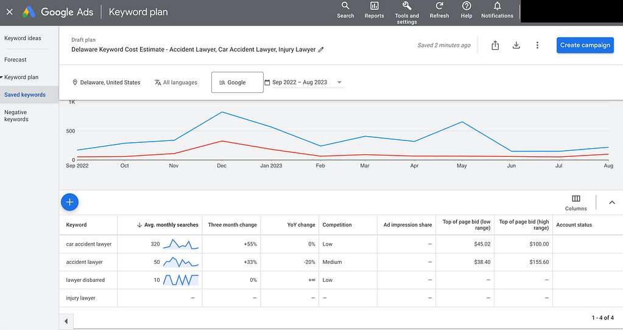Select the car accident lawyer keyword

pos(88,244)
